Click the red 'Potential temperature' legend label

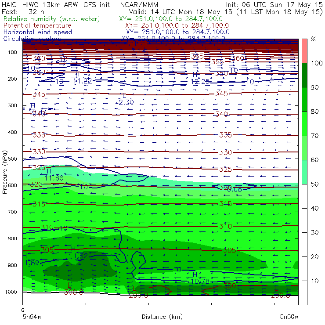(37, 25)
